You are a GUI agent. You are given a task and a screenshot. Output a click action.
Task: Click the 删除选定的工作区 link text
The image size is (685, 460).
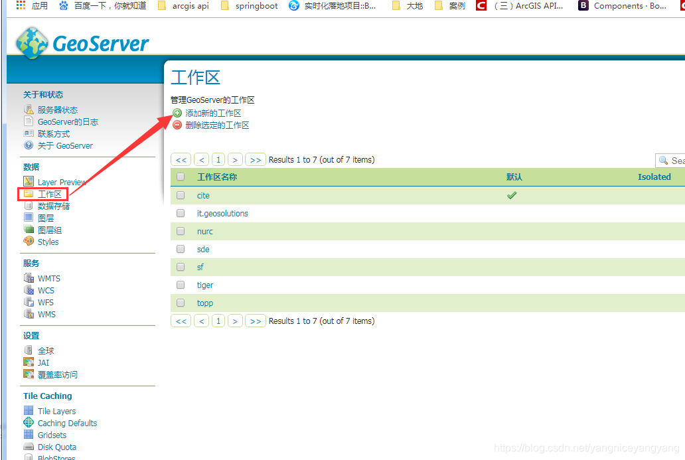pos(217,125)
